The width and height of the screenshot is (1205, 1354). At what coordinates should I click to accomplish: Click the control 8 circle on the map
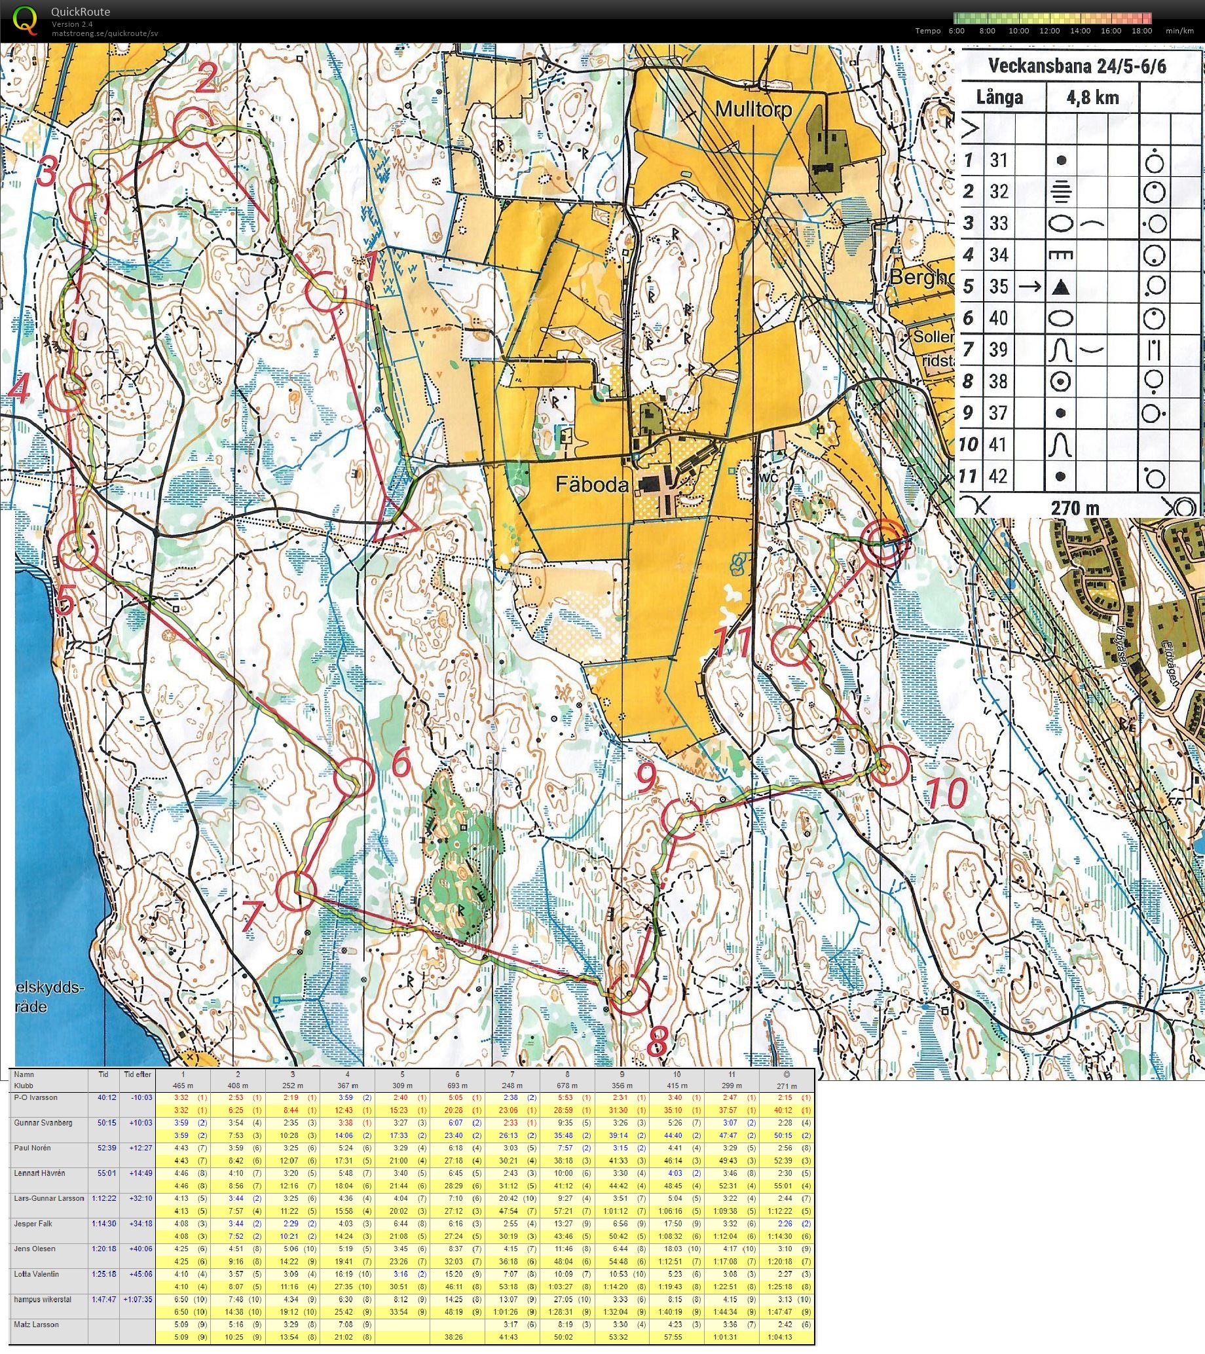(629, 995)
